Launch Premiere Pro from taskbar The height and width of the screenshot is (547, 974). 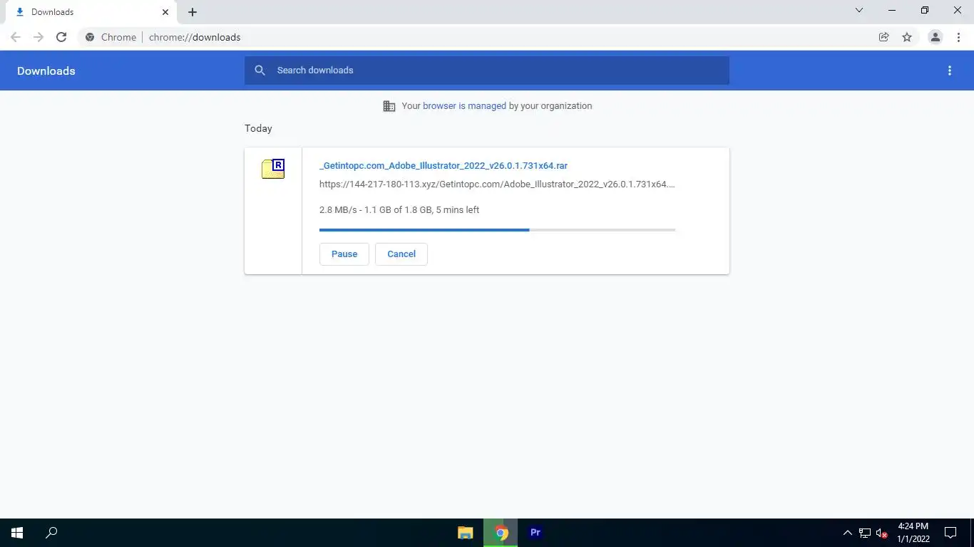[x=535, y=533]
